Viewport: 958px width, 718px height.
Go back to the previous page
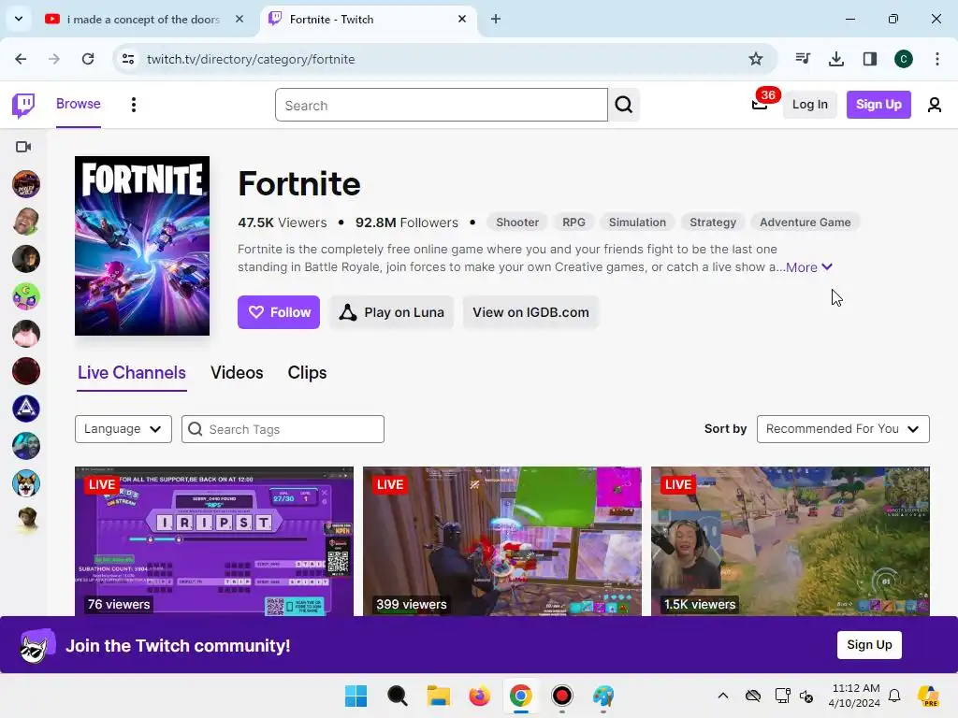[x=21, y=59]
